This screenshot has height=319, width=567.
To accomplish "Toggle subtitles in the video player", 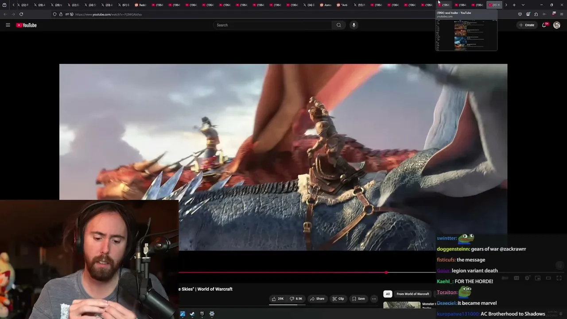I will tap(517, 278).
